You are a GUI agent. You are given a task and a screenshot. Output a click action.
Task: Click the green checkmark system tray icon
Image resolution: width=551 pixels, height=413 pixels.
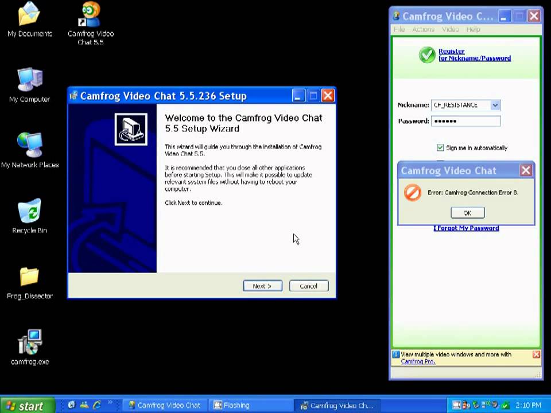coord(506,406)
